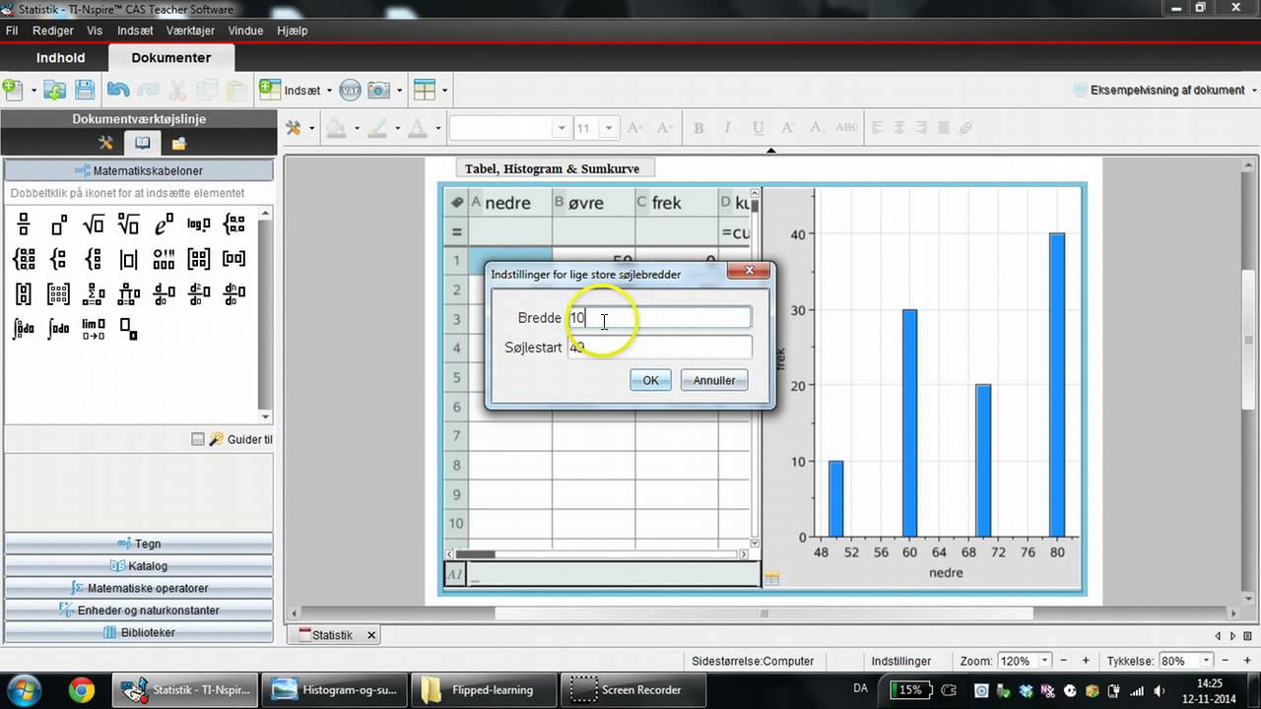
Task: Click the Søjlestart input field
Action: [659, 347]
